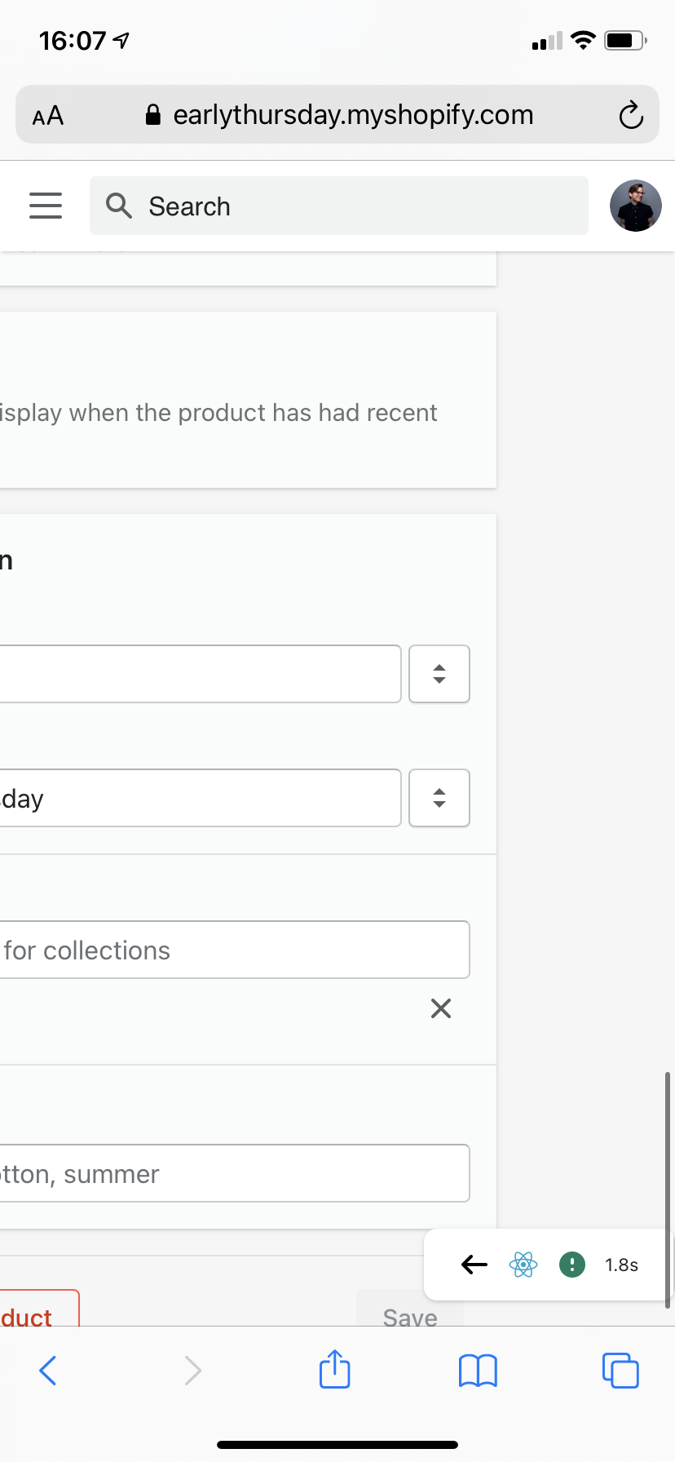Screen dimensions: 675x1462
Task: Open Safari bookmarks
Action: [478, 1371]
